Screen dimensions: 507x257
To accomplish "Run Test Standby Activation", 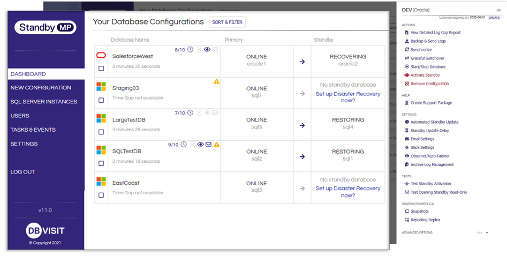I will pyautogui.click(x=428, y=184).
